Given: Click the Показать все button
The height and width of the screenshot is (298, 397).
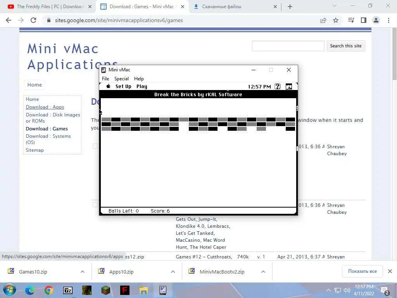Looking at the screenshot, I should pyautogui.click(x=362, y=271).
